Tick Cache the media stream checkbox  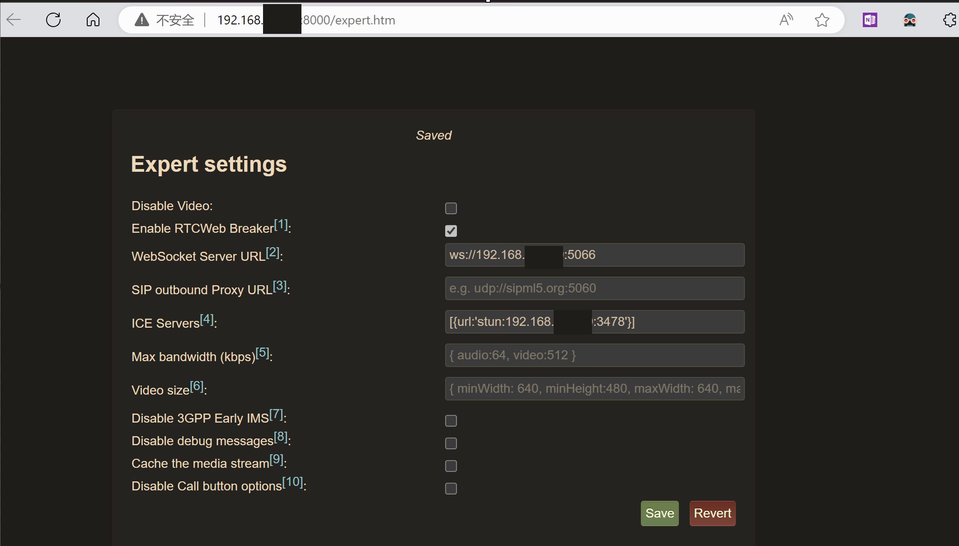[x=451, y=466]
